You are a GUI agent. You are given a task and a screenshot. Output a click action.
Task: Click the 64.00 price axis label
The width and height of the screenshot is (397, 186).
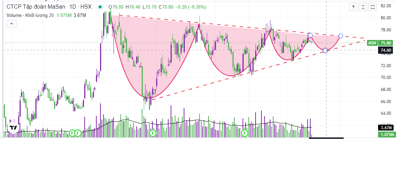point(386,113)
